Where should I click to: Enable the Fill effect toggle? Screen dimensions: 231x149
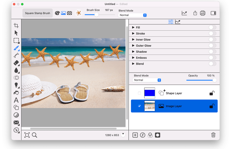click(212, 28)
